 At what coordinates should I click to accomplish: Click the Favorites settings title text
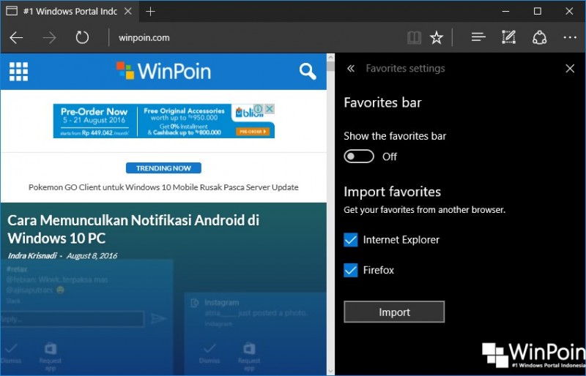click(x=406, y=68)
